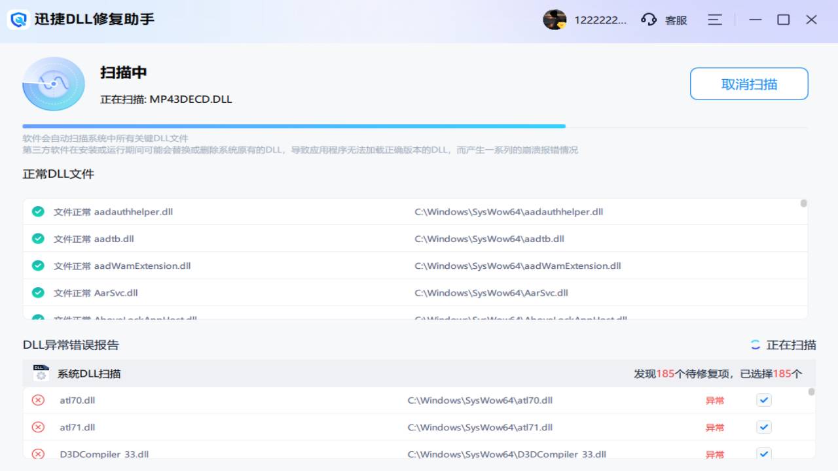Click the green checkmark for AarSvc.dll

click(38, 292)
